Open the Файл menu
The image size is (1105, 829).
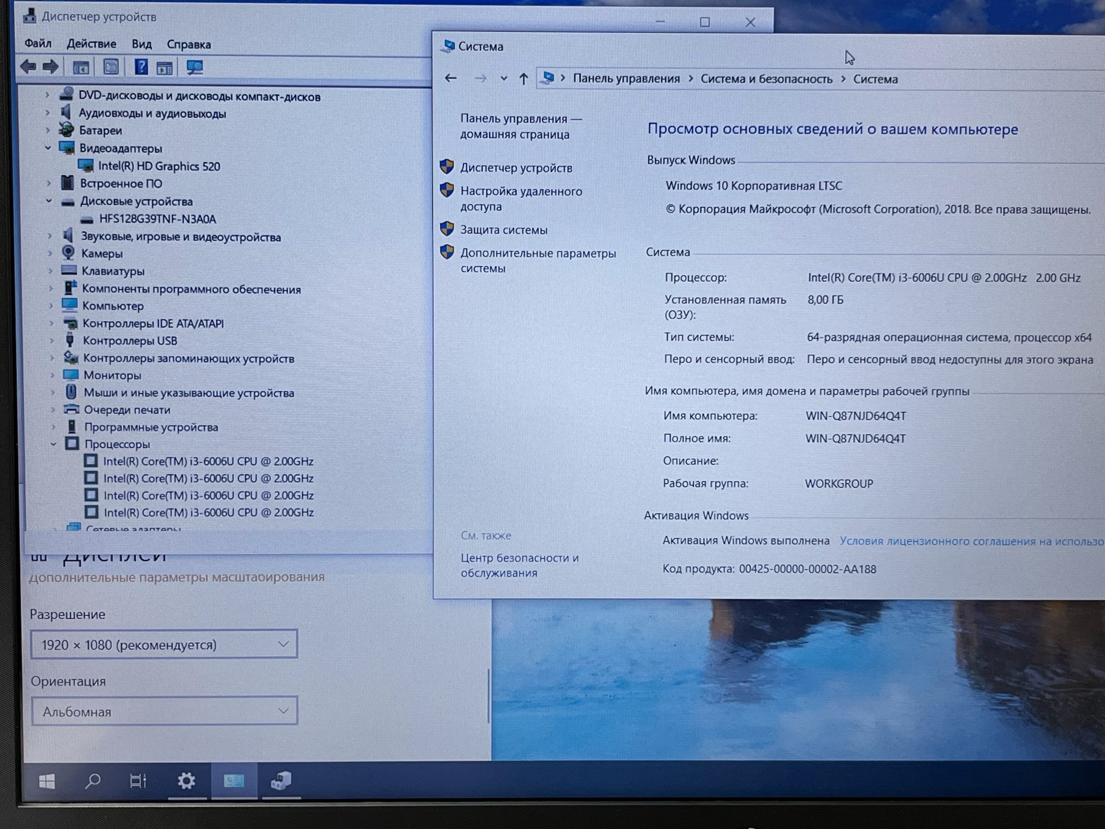coord(38,43)
